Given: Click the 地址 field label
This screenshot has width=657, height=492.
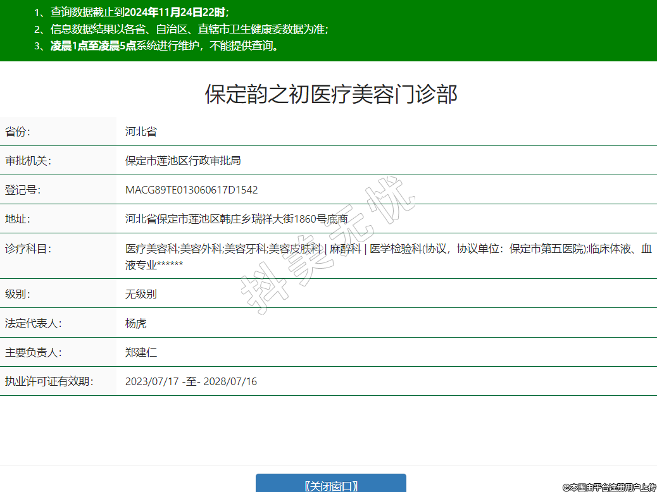Looking at the screenshot, I should (x=18, y=219).
